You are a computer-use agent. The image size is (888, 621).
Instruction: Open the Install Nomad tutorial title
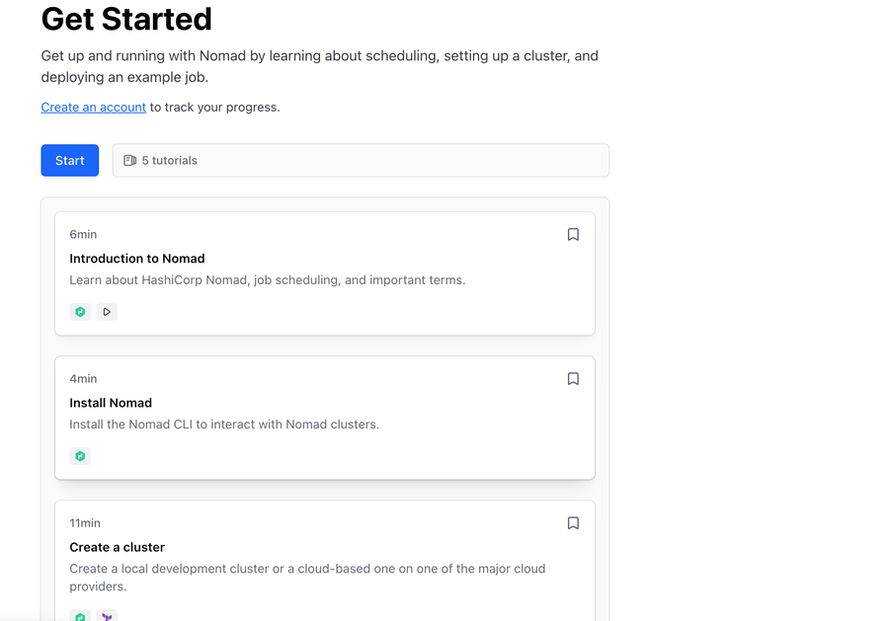coord(111,403)
